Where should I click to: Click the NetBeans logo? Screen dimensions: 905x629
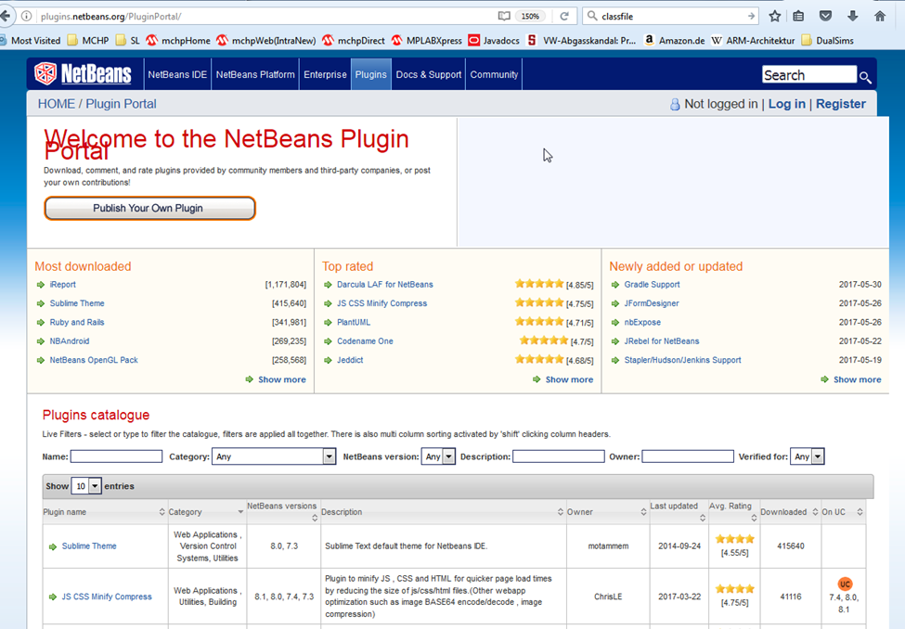pos(84,74)
